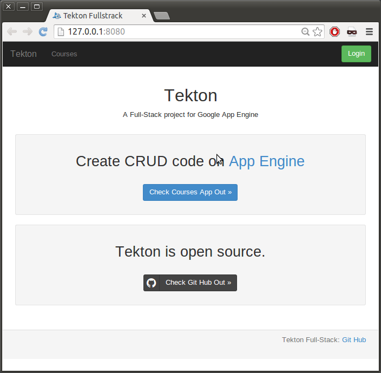This screenshot has height=373, width=381.
Task: Click Check Courses App Out button
Action: 190,192
